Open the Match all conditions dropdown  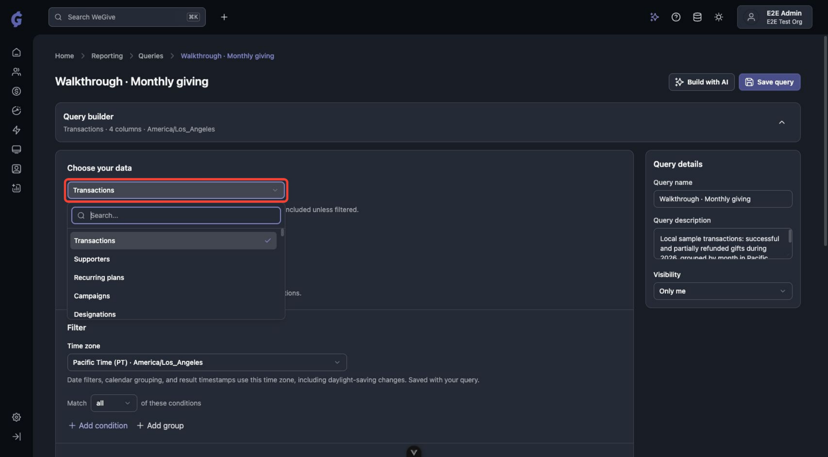coord(114,403)
